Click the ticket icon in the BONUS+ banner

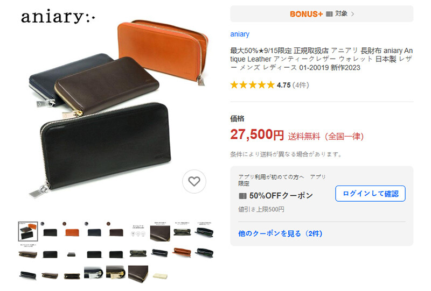[x=329, y=14]
